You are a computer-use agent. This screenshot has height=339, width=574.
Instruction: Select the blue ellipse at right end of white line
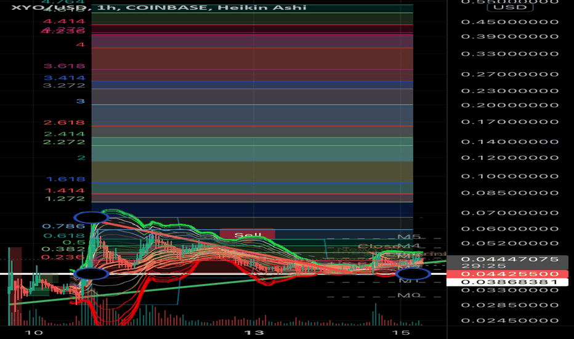tap(413, 274)
